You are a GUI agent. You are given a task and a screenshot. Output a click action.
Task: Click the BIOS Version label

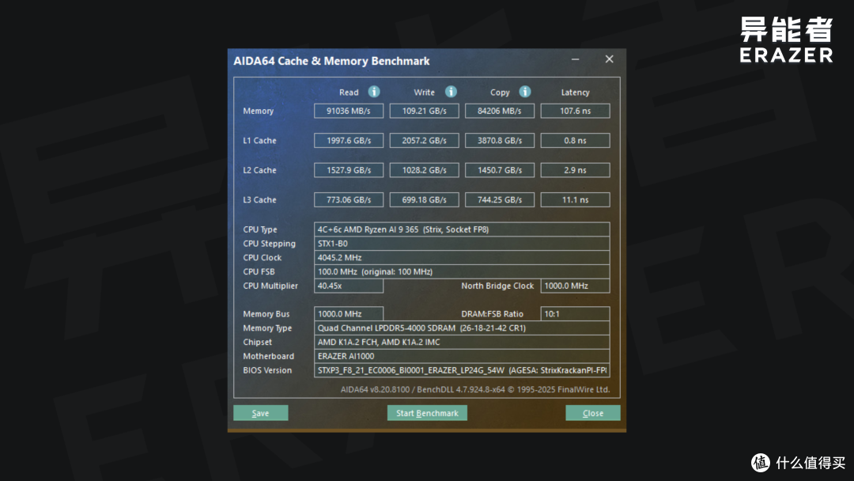(267, 370)
